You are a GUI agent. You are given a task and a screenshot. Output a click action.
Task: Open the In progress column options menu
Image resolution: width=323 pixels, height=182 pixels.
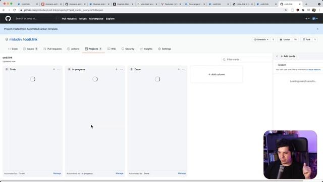[121, 69]
